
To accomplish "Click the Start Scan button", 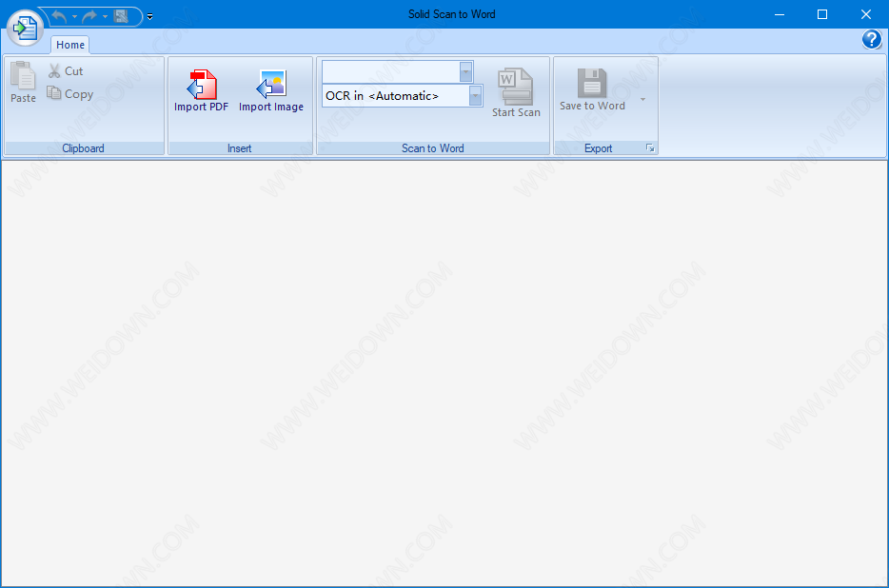I will pos(516,93).
